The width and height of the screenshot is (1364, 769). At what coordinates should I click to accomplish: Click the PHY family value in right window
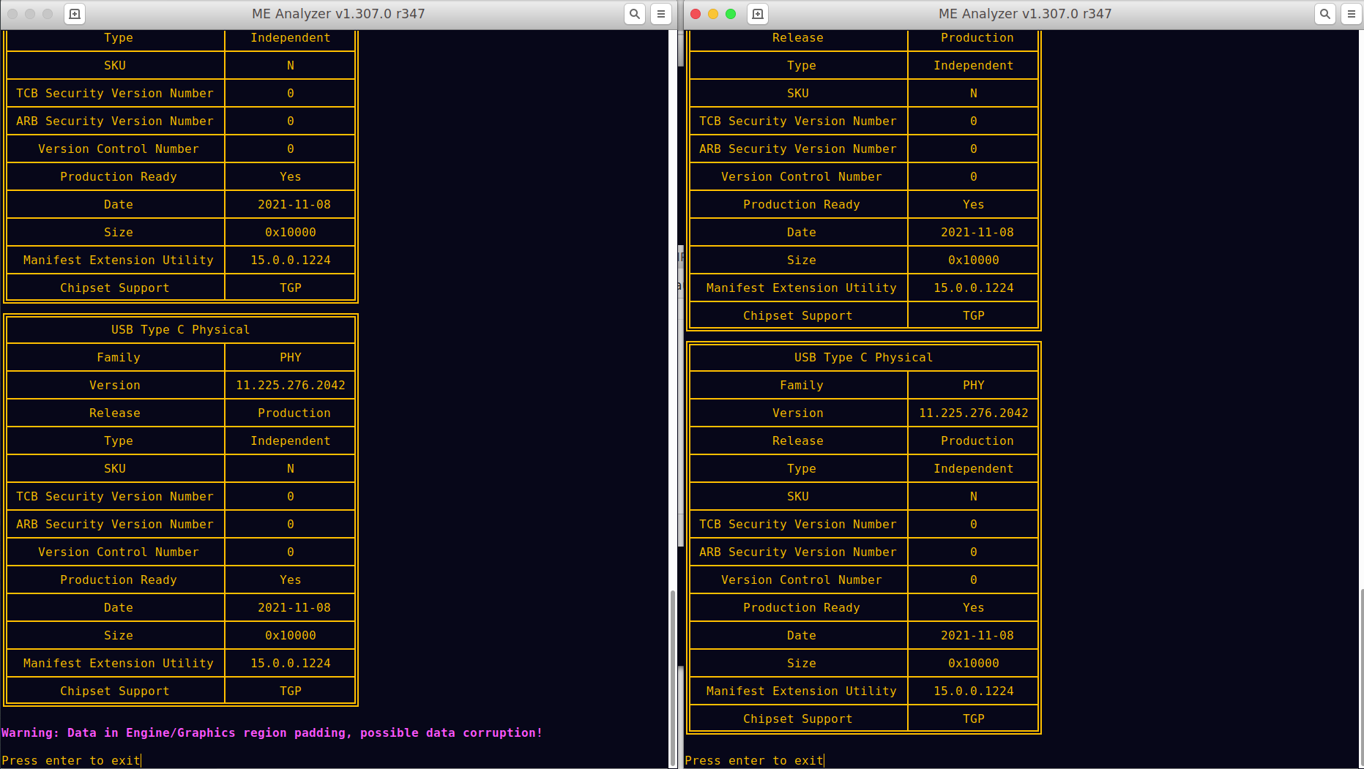(974, 385)
